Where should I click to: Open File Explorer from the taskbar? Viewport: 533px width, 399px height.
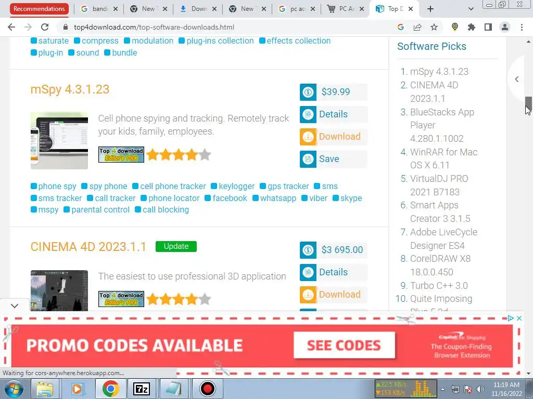tap(45, 389)
